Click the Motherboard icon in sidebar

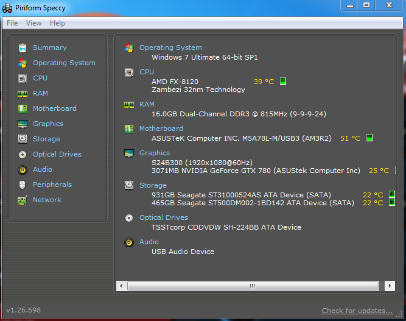23,108
